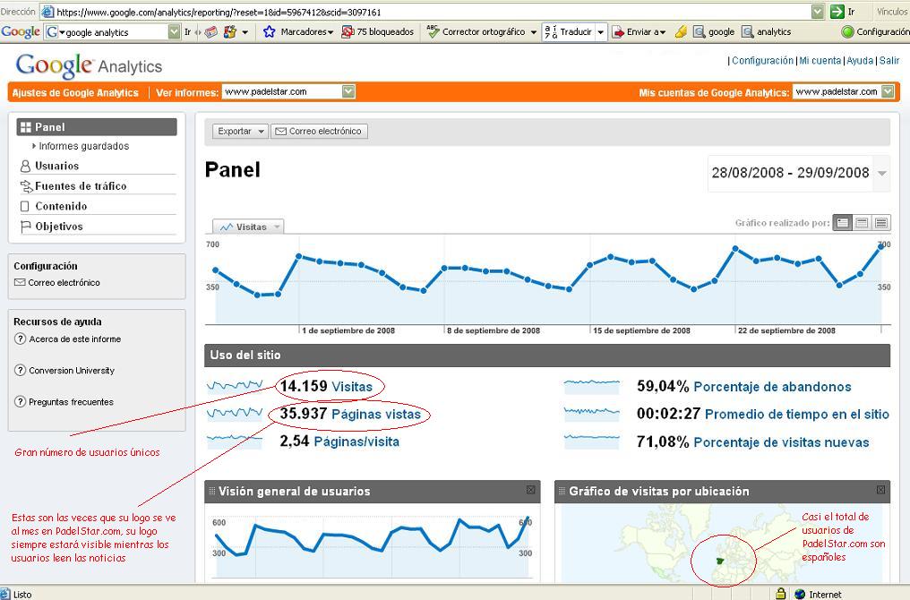Viewport: 910px width, 600px height.
Task: Click the Vínculos links bar label
Action: pos(892,12)
